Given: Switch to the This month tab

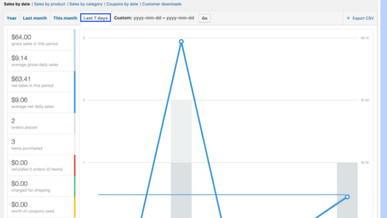Looking at the screenshot, I should pos(65,18).
